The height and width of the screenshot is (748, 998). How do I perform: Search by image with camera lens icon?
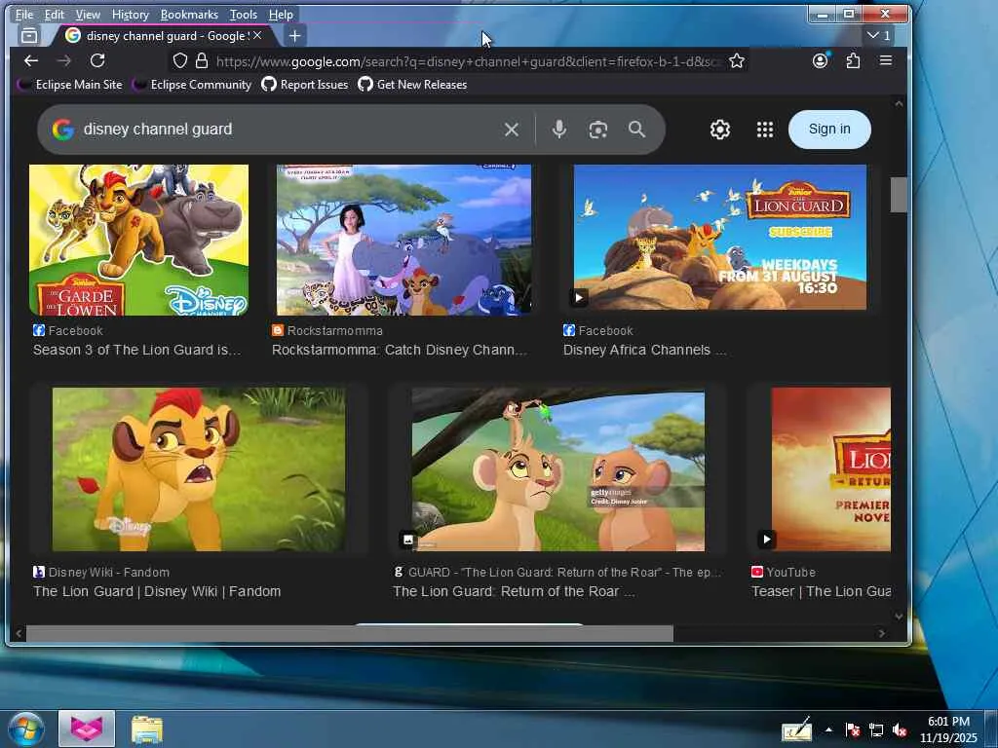click(x=597, y=130)
